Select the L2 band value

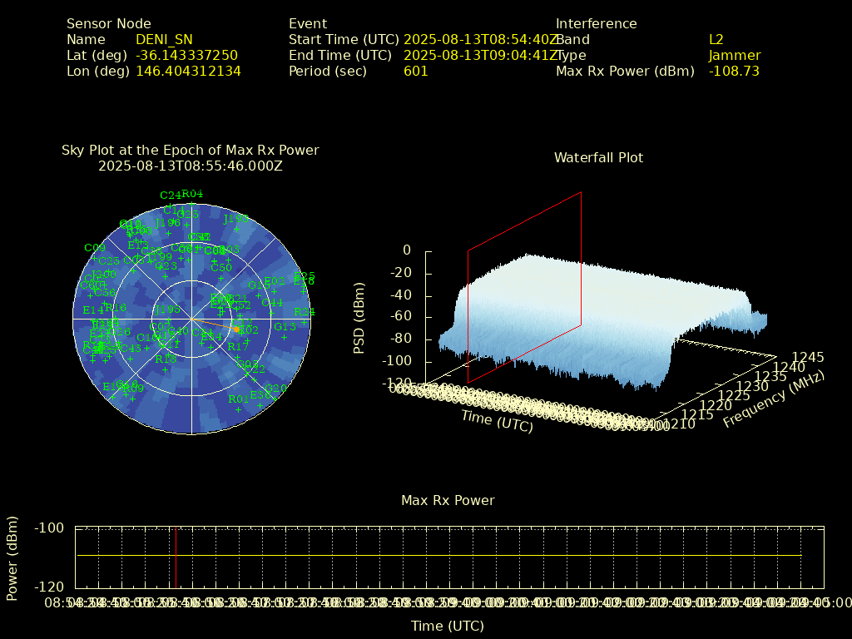pos(716,39)
